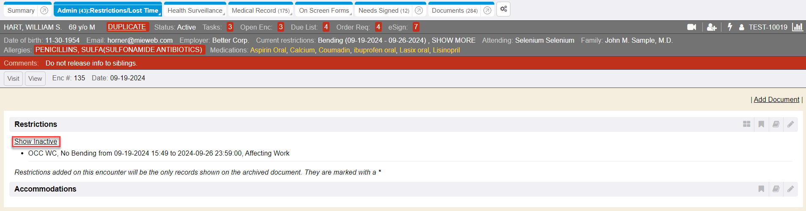Open the tab settings gears icon

click(503, 9)
